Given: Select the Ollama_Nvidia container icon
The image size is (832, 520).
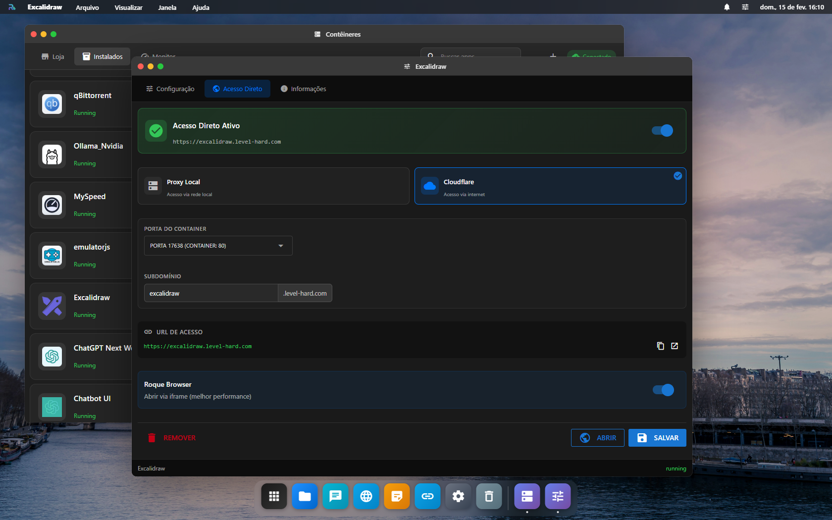Looking at the screenshot, I should point(52,155).
